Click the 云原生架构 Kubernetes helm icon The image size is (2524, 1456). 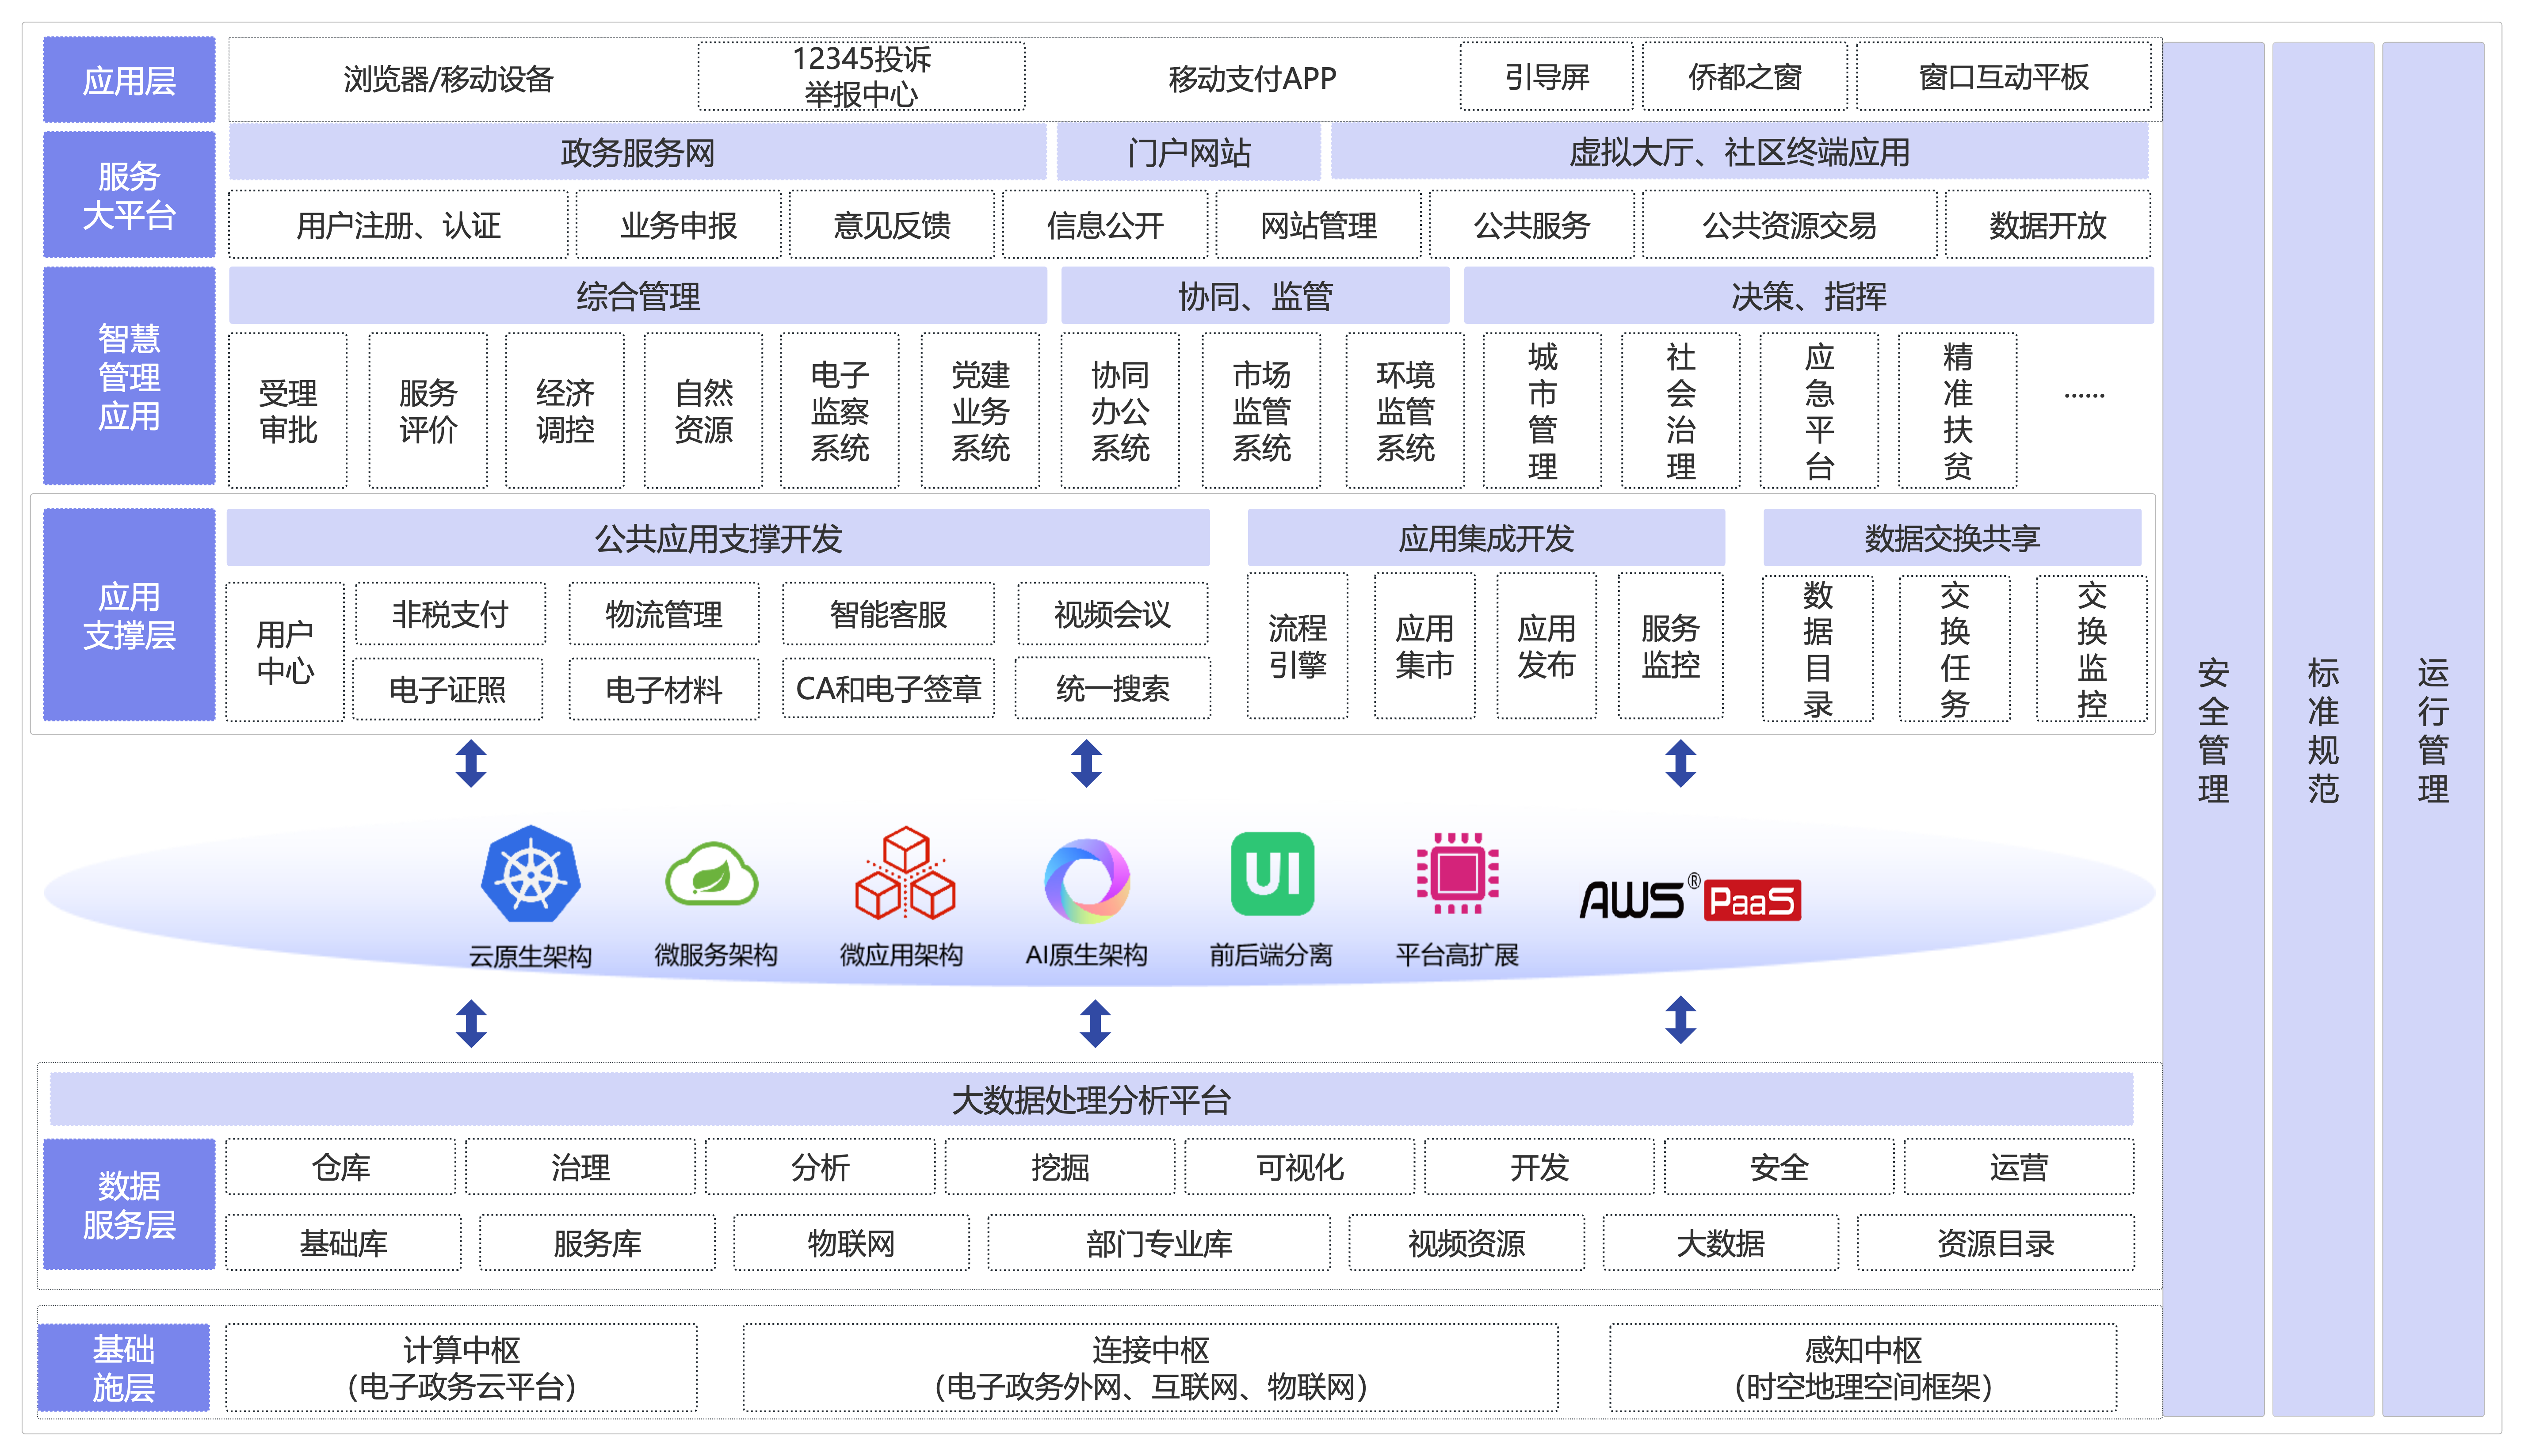tap(531, 874)
